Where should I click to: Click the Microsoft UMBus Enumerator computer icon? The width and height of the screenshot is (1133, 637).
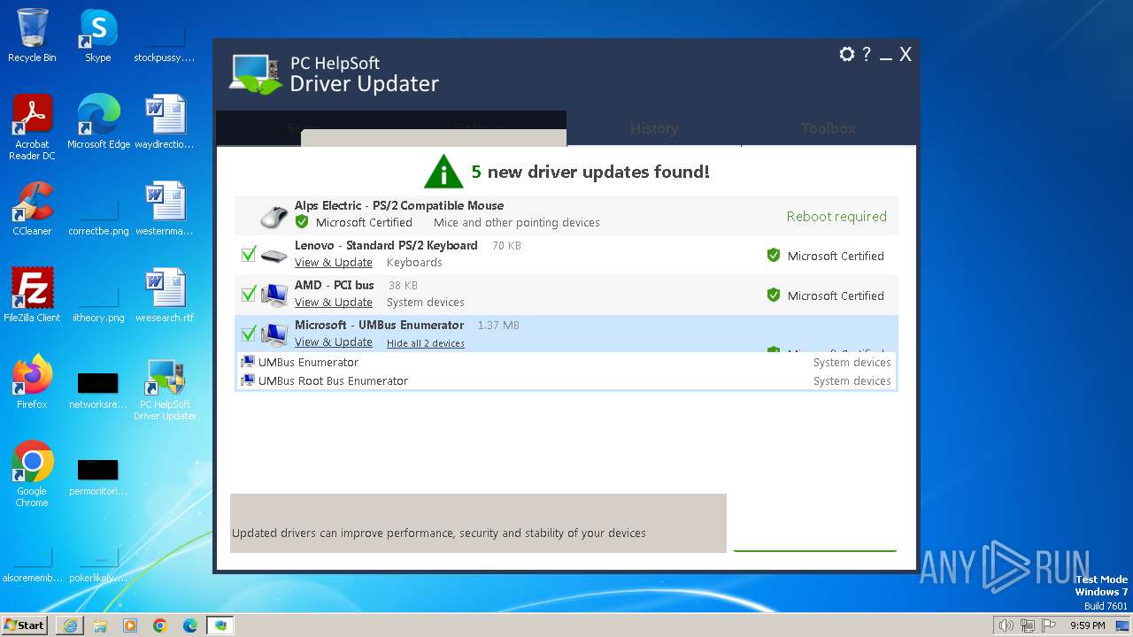(x=274, y=334)
